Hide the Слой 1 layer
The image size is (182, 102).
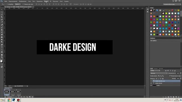pyautogui.click(x=151, y=85)
